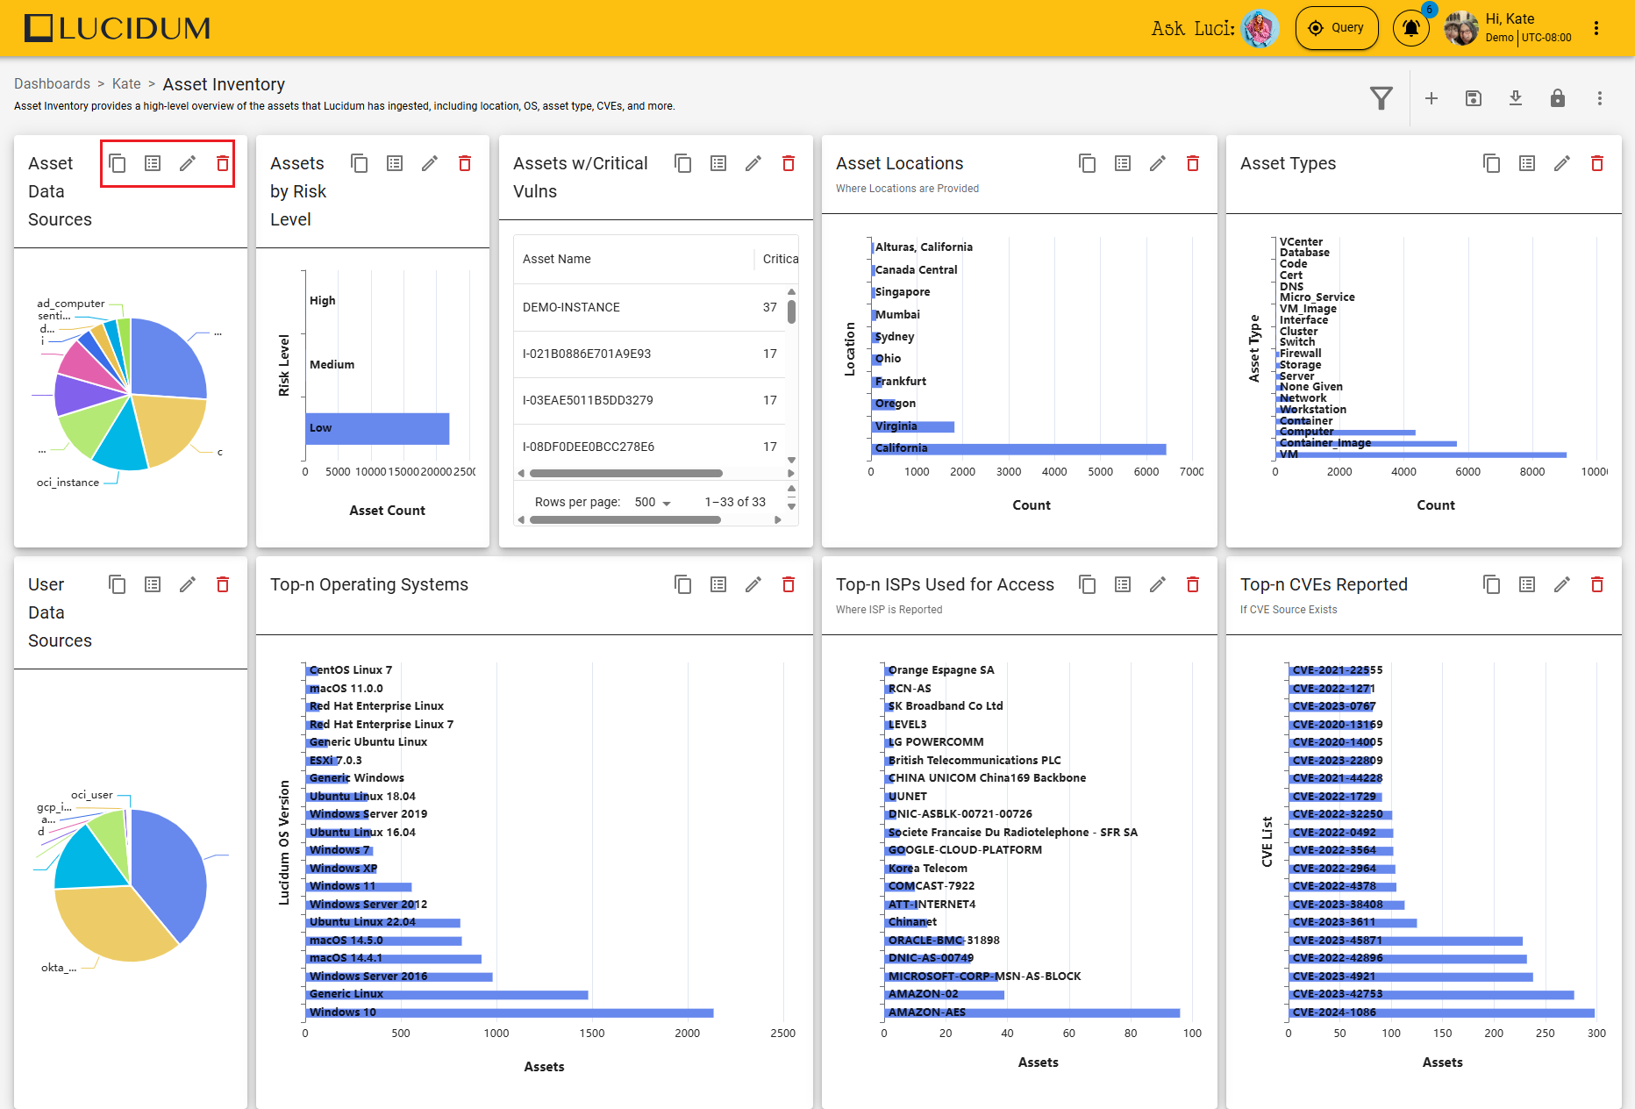Delete the Assets by Risk Level chart
Screen dimensions: 1635x1109
465,163
